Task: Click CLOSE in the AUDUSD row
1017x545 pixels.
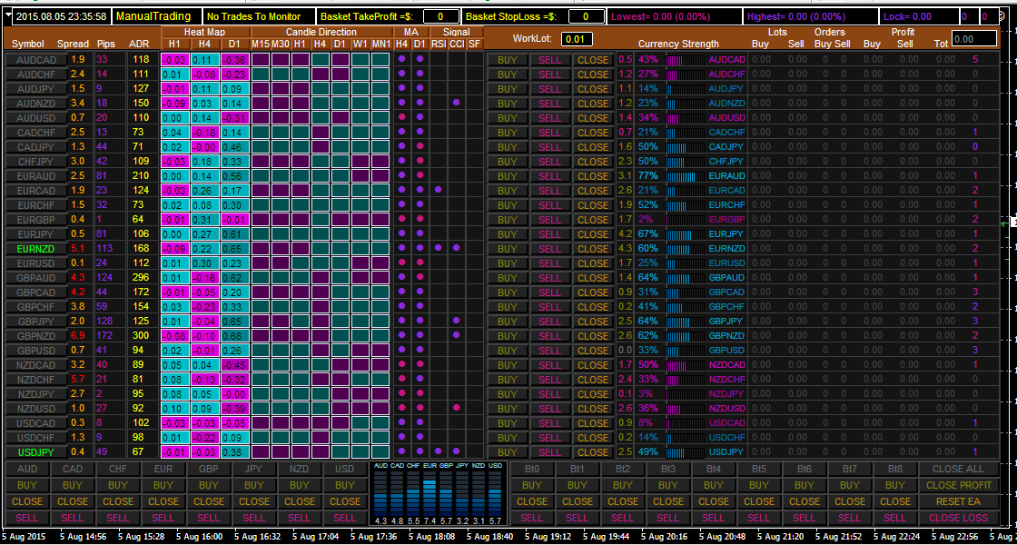Action: (x=592, y=118)
